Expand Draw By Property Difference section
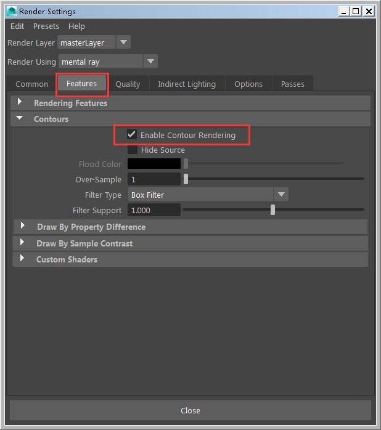Viewport: 381px width, 430px height. [190, 227]
